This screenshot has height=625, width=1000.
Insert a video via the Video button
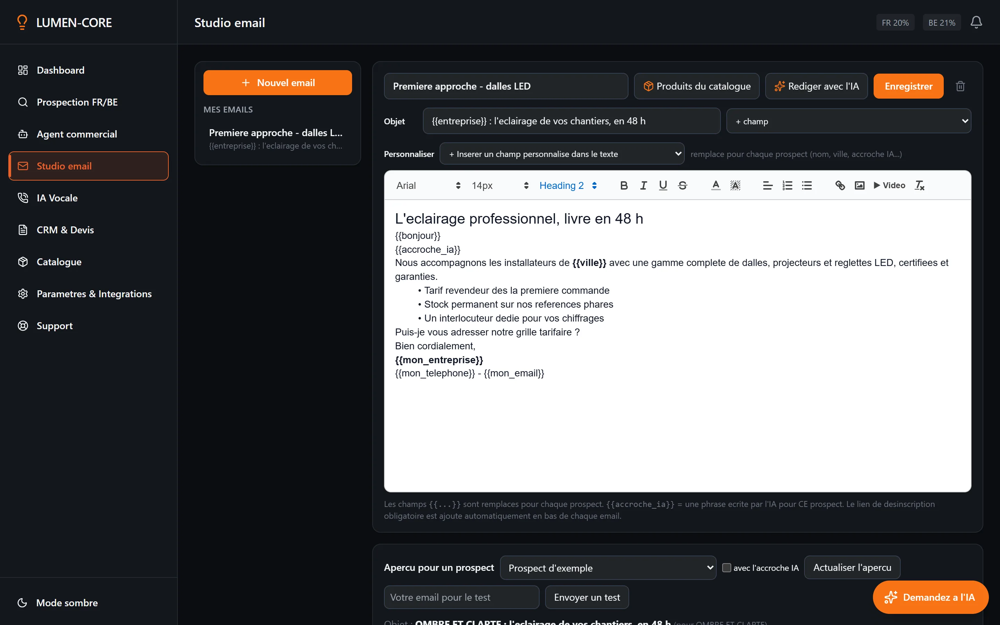pos(889,186)
